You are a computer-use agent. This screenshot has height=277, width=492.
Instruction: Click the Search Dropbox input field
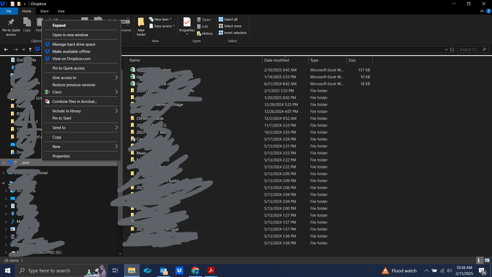pos(472,49)
